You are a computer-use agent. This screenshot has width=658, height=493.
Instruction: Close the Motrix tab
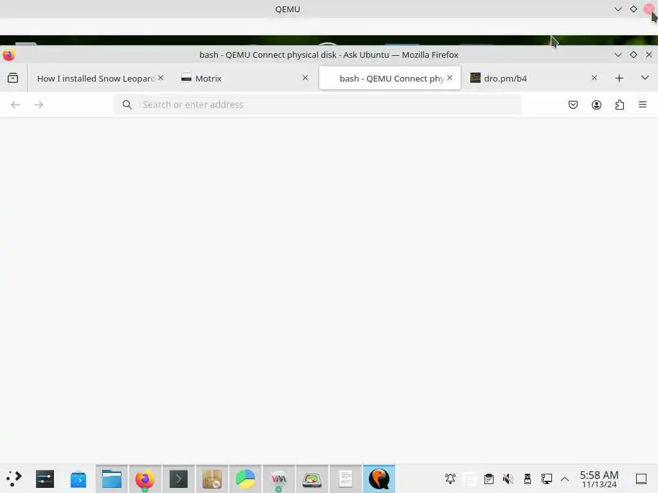pos(305,78)
